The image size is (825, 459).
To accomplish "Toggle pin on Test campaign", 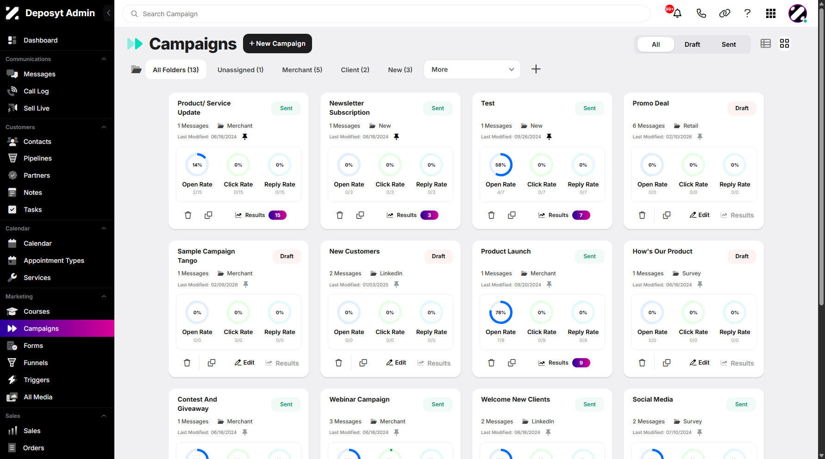I will pyautogui.click(x=549, y=136).
